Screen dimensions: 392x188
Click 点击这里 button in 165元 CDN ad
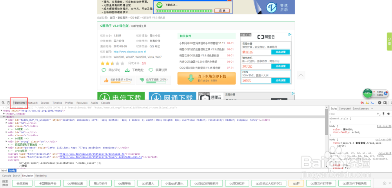click(x=281, y=80)
